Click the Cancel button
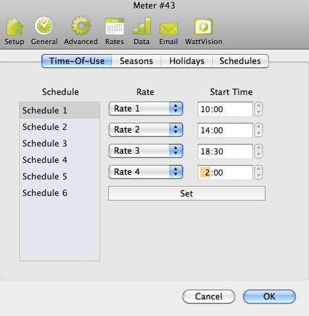This screenshot has width=309, height=316. tap(209, 296)
